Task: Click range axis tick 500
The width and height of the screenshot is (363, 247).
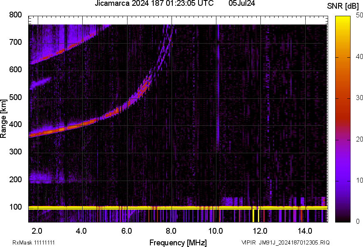Action: [x=15, y=97]
